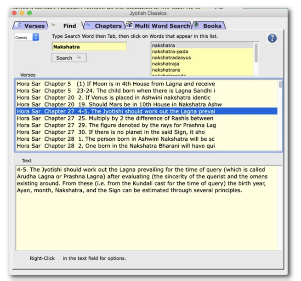301x281 pixels.
Task: Click inside the verse Text area
Action: 147,221
